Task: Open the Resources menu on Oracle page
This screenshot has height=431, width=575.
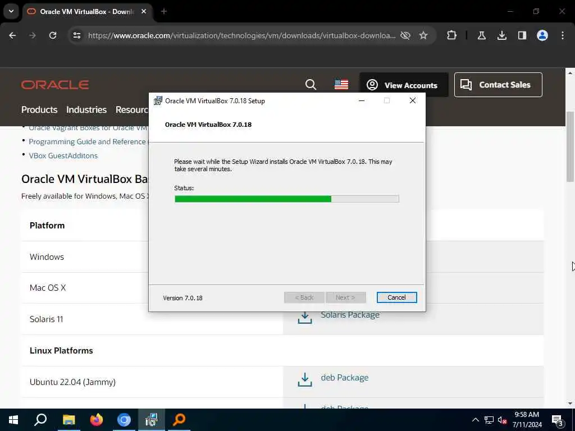Action: tap(132, 109)
